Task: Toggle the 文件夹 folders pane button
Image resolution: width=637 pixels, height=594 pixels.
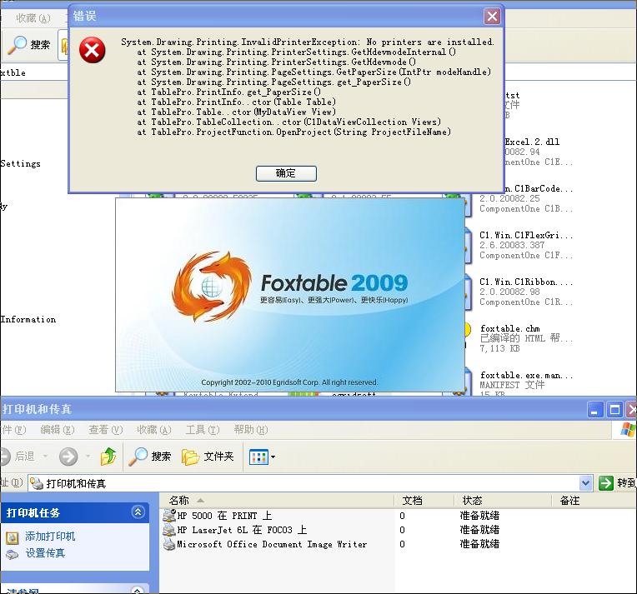Action: [x=208, y=457]
